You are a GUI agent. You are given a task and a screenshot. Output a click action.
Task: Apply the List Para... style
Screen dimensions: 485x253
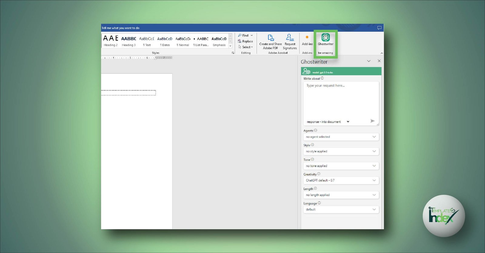pyautogui.click(x=201, y=41)
